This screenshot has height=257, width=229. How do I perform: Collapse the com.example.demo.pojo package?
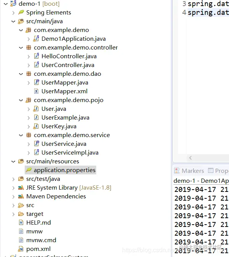coord(21,100)
